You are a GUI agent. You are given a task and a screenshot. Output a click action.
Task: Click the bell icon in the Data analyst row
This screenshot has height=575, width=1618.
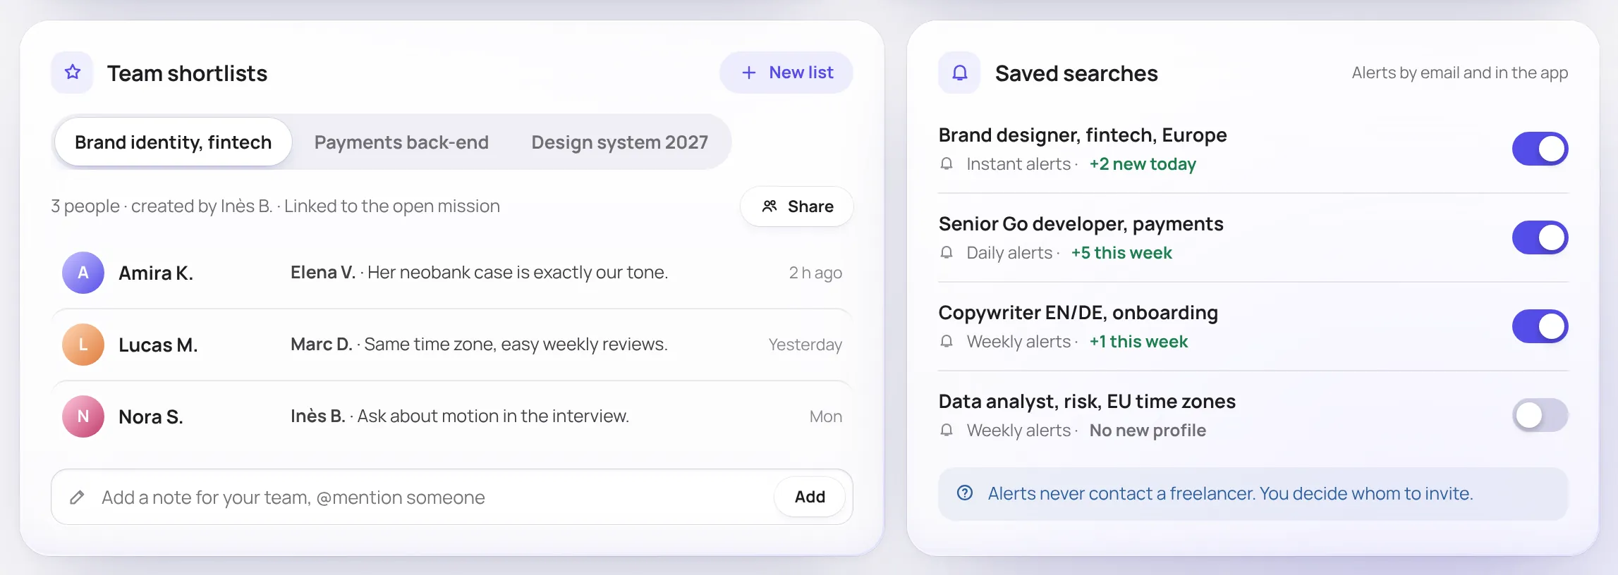(x=947, y=431)
